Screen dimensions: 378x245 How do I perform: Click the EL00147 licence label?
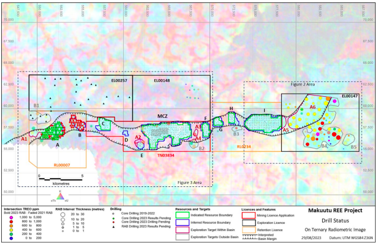[350, 96]
